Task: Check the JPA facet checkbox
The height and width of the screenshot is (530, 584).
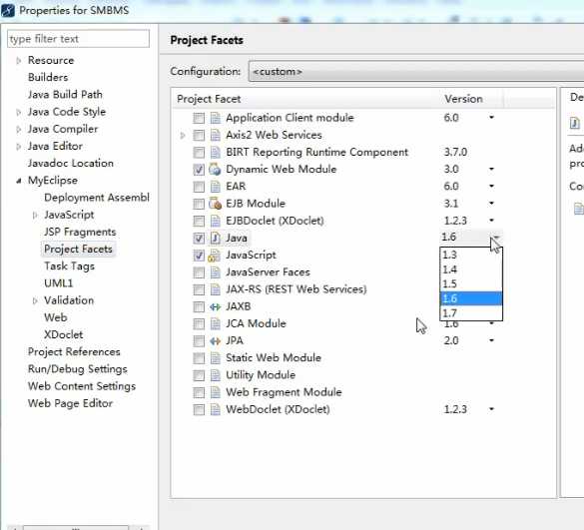Action: pos(199,340)
